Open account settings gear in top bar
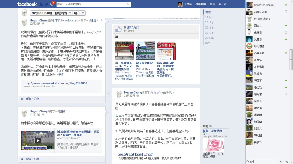The width and height of the screenshot is (293, 164). click(x=225, y=4)
